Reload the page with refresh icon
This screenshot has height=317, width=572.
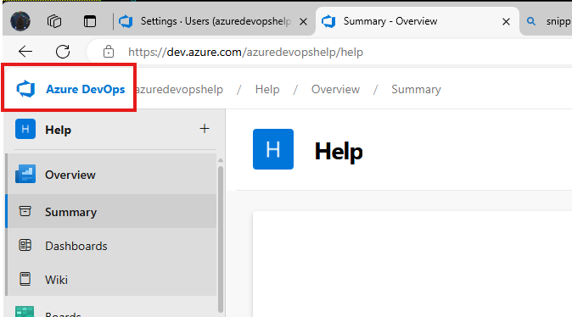point(63,52)
